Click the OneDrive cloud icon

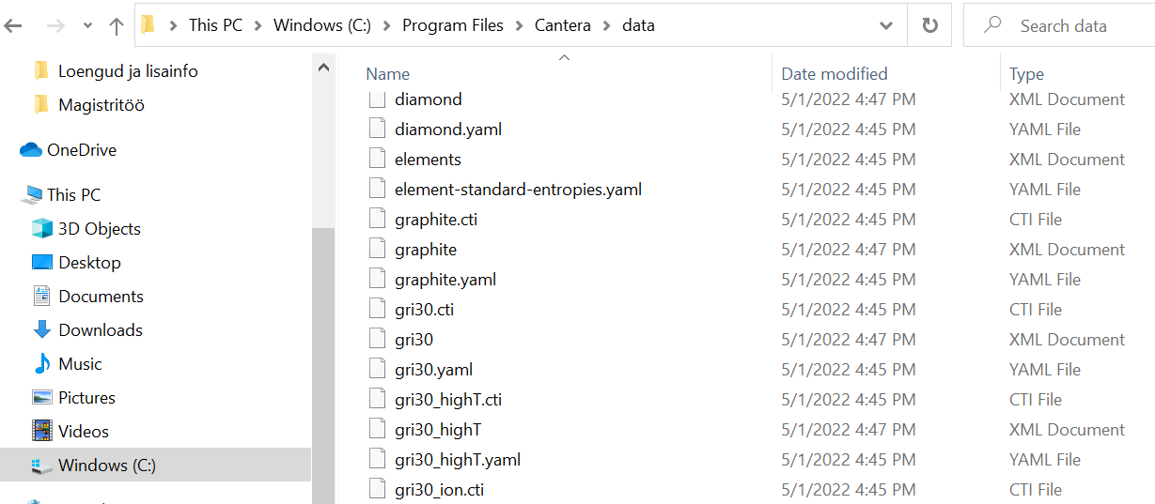pos(31,150)
